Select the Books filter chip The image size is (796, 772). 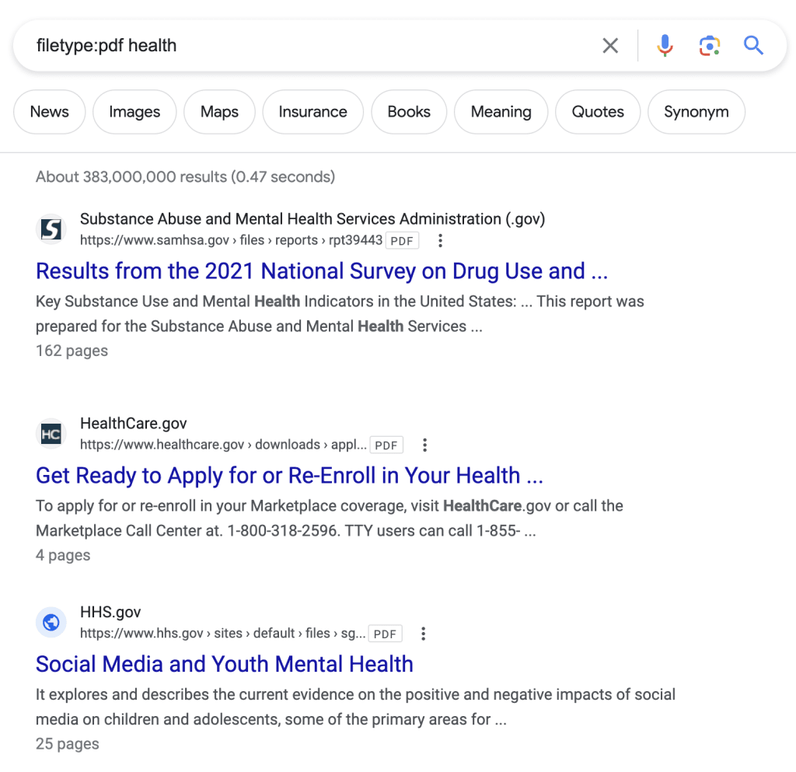[x=409, y=112]
